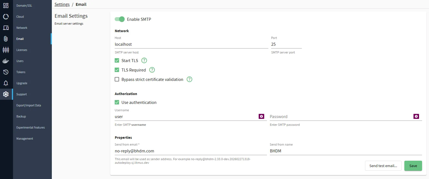Open the history clock icon
Viewport: 429px width, 179px height.
tap(6, 72)
